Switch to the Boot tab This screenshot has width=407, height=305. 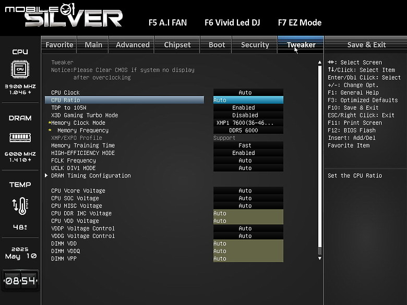click(217, 45)
